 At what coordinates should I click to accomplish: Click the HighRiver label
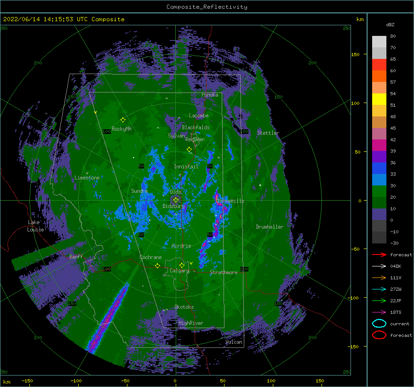click(x=191, y=323)
